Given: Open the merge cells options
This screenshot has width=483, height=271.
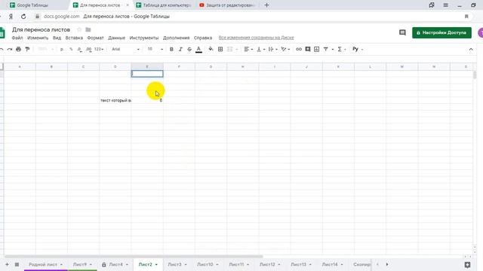Looking at the screenshot, I should 232,49.
